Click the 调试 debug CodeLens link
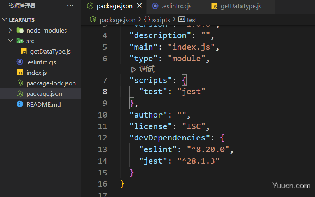This screenshot has width=315, height=197. (x=147, y=69)
